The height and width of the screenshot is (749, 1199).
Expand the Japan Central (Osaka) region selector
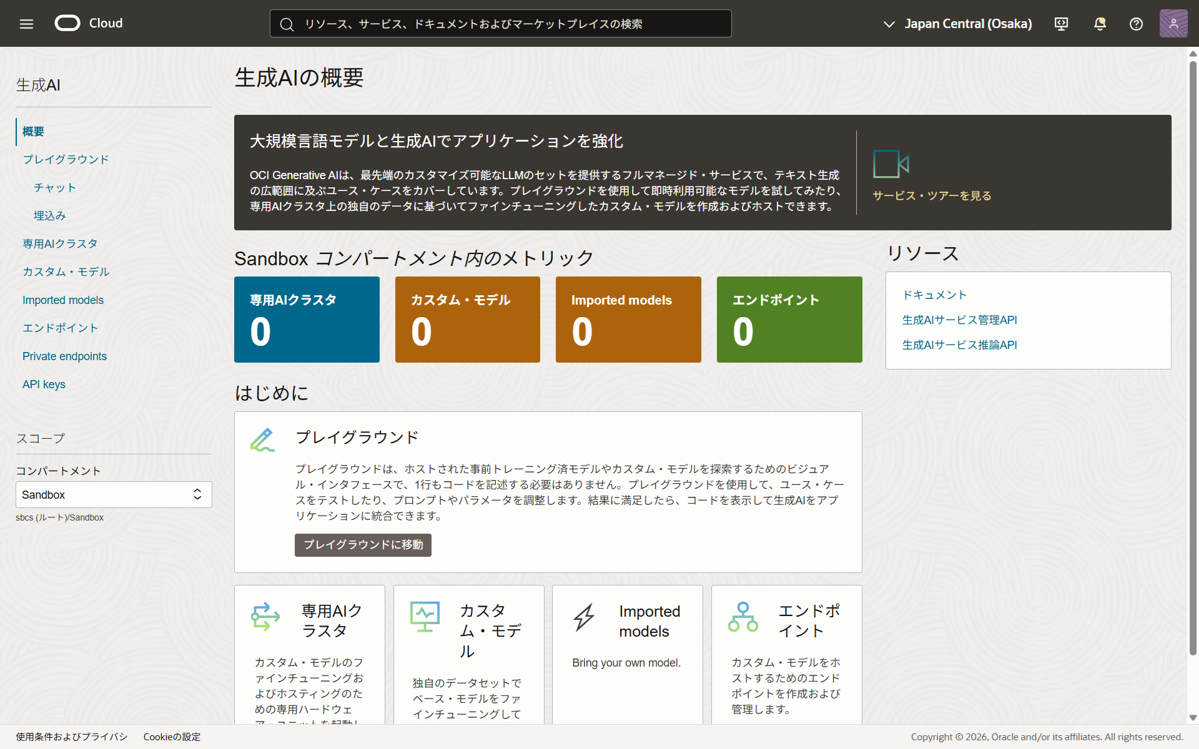[958, 24]
